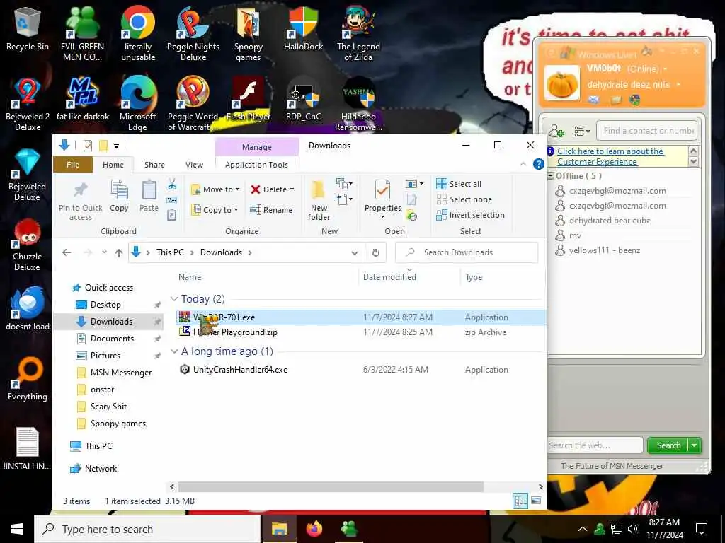
Task: Select the Peggle Nights Deluxe desktop icon
Action: (193, 35)
